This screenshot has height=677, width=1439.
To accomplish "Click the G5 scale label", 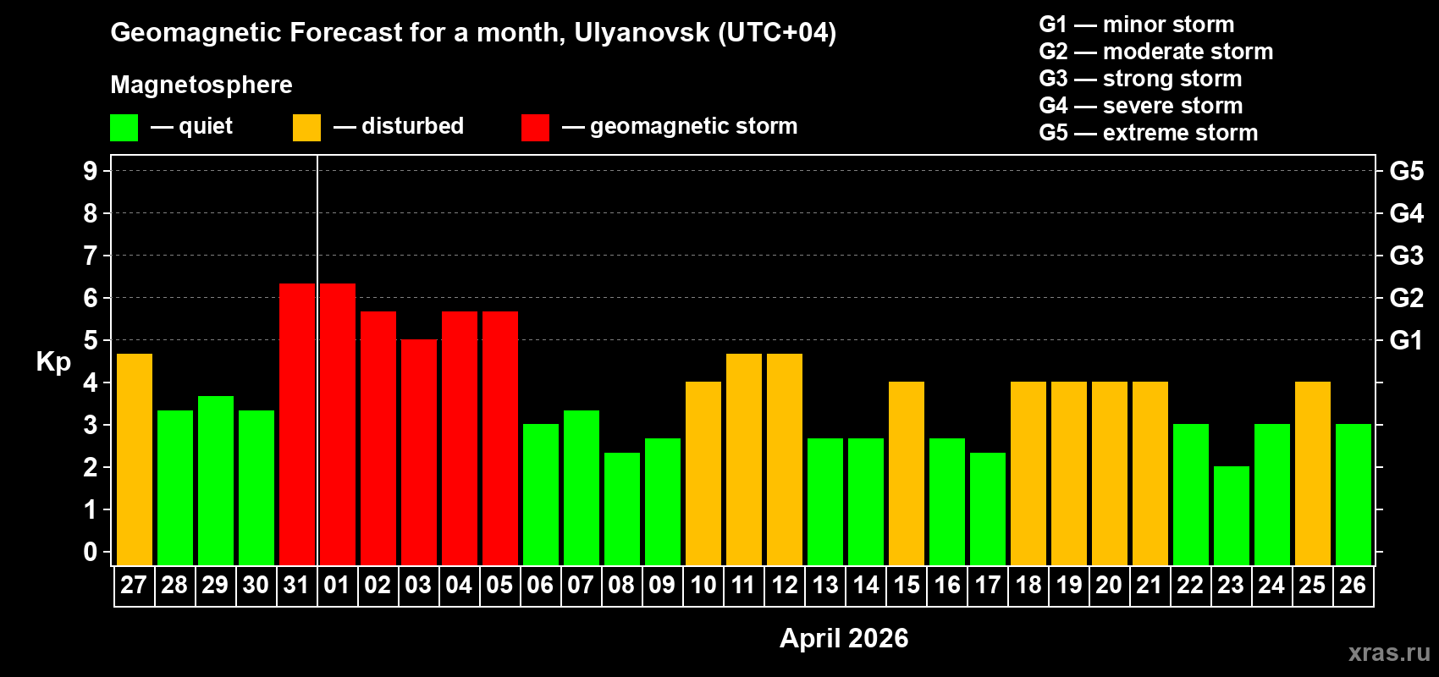I will click(1407, 171).
